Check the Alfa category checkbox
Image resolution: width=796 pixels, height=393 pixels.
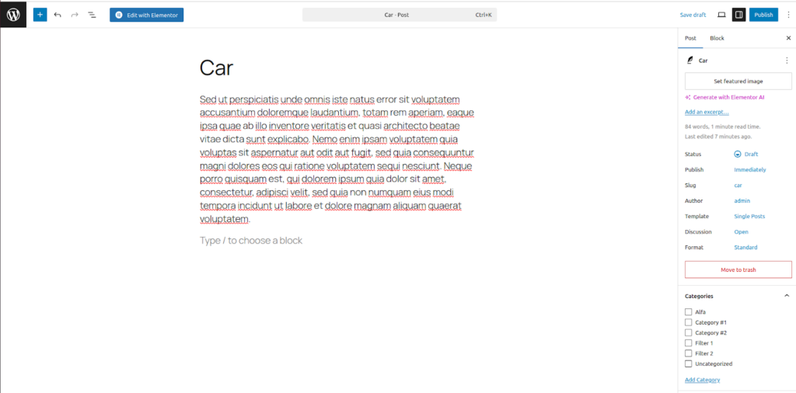point(688,312)
